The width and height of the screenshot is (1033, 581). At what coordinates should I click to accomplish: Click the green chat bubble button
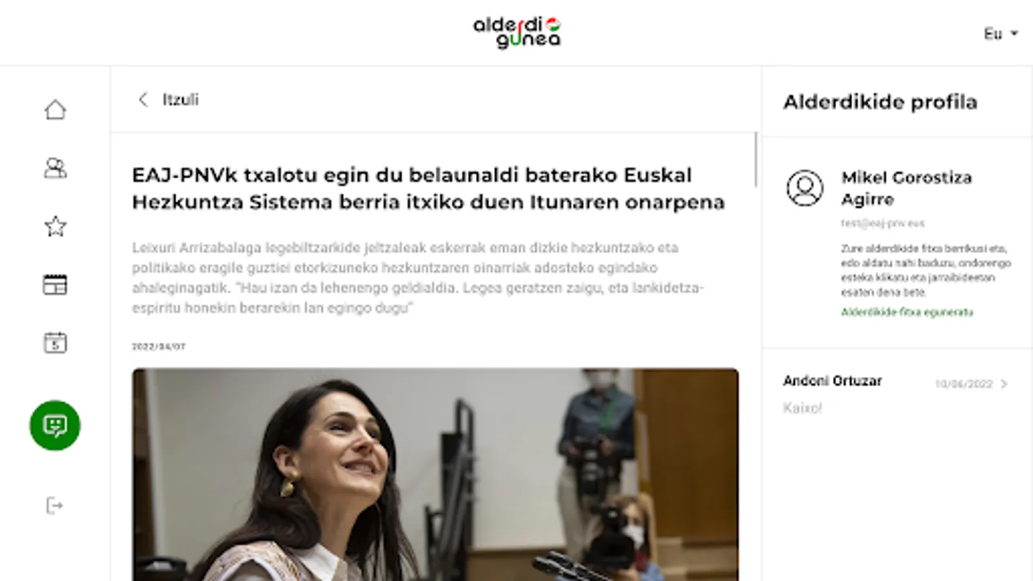pyautogui.click(x=55, y=425)
